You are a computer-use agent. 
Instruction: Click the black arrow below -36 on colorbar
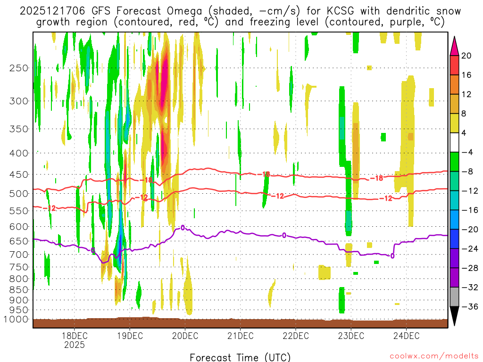click(454, 316)
